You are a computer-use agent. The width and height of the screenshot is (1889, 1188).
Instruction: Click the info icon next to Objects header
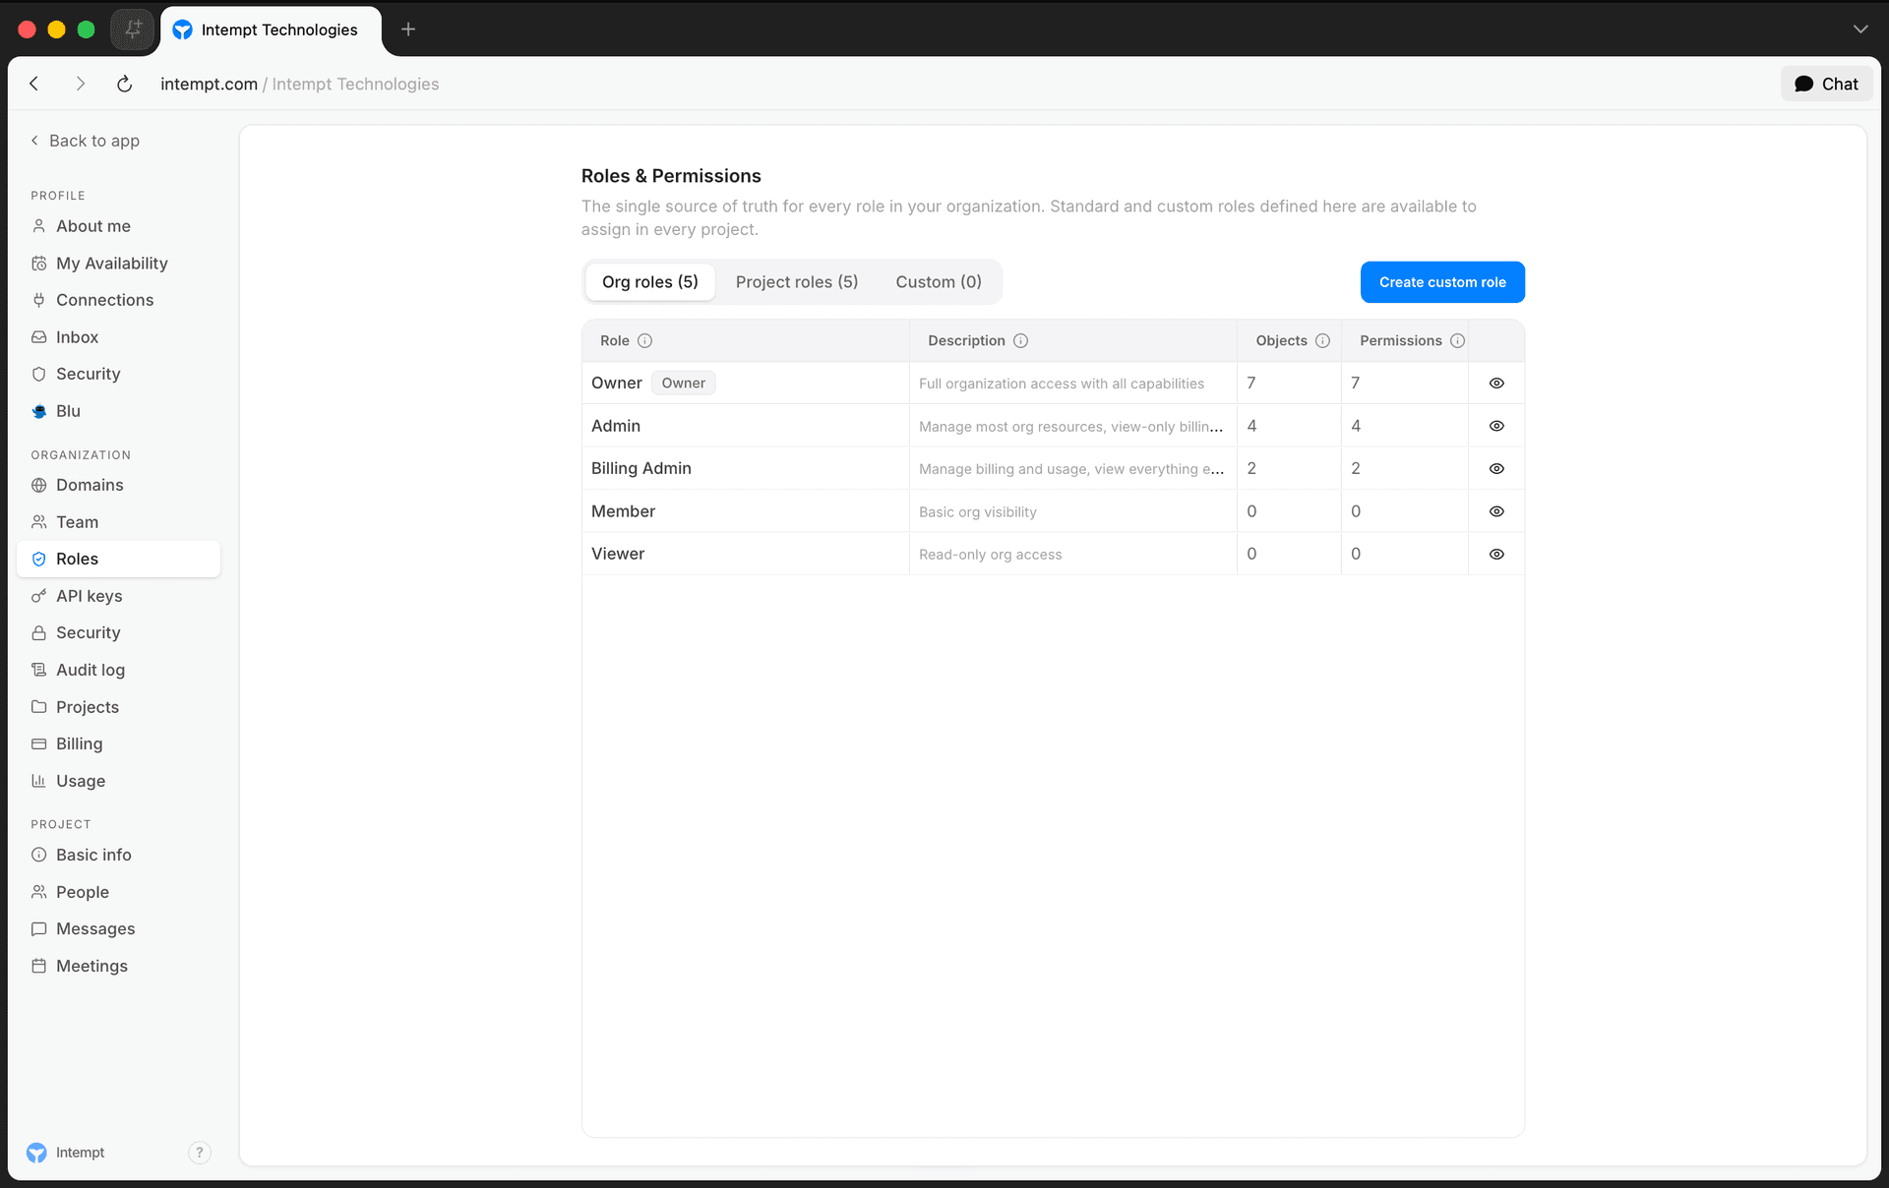pos(1322,340)
